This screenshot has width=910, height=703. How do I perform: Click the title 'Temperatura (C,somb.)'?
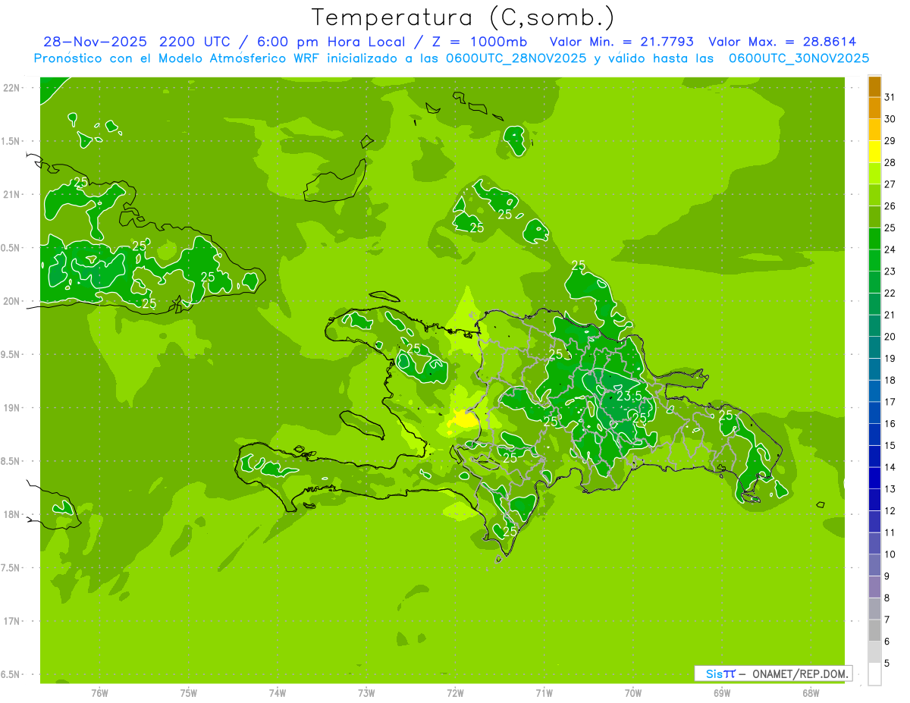tap(463, 17)
